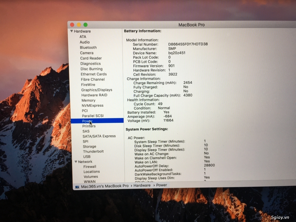Image resolution: width=296 pixels, height=222 pixels.
Task: Select USB in the sidebar
Action: (x=87, y=157)
